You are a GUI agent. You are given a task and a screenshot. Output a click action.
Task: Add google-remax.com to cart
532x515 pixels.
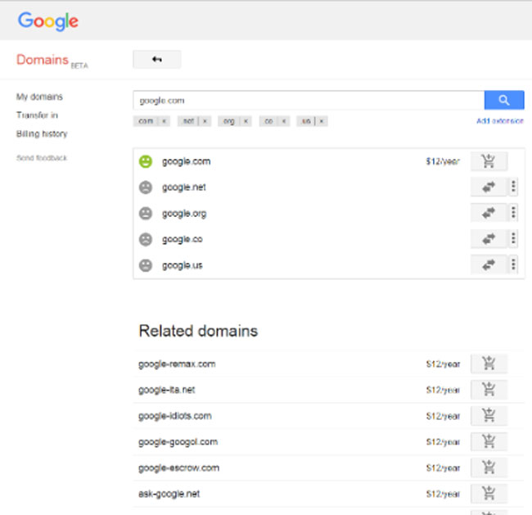(x=489, y=364)
